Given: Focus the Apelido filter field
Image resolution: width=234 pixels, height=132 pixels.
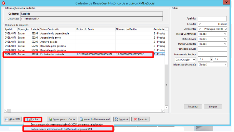Looking at the screenshot, I should (212, 19).
